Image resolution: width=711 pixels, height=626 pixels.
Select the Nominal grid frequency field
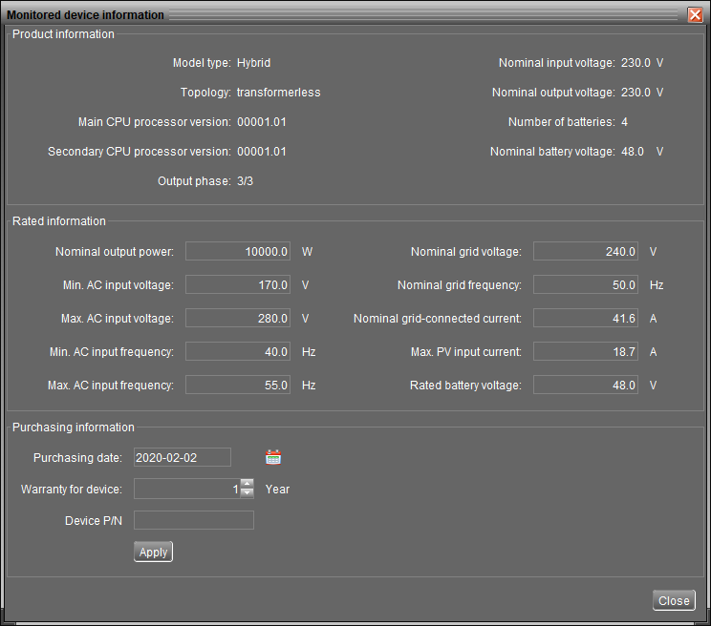[x=586, y=284]
